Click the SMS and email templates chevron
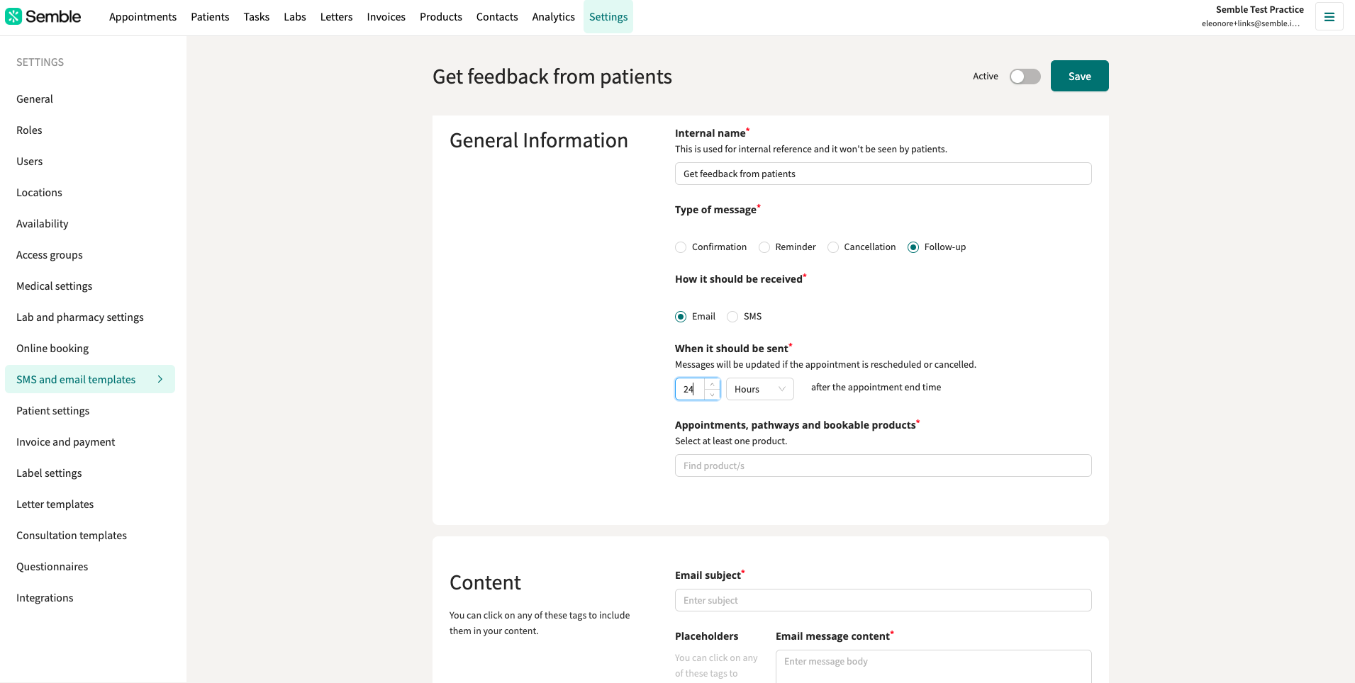1355x683 pixels. pos(160,379)
